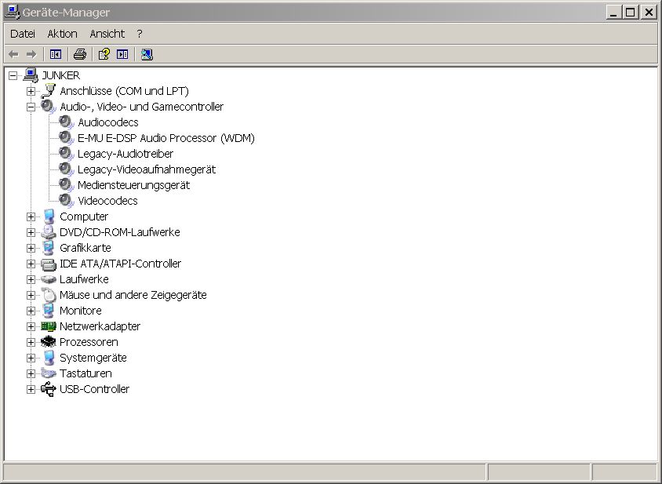Open the Ansicht menu
The width and height of the screenshot is (662, 484).
pos(107,34)
